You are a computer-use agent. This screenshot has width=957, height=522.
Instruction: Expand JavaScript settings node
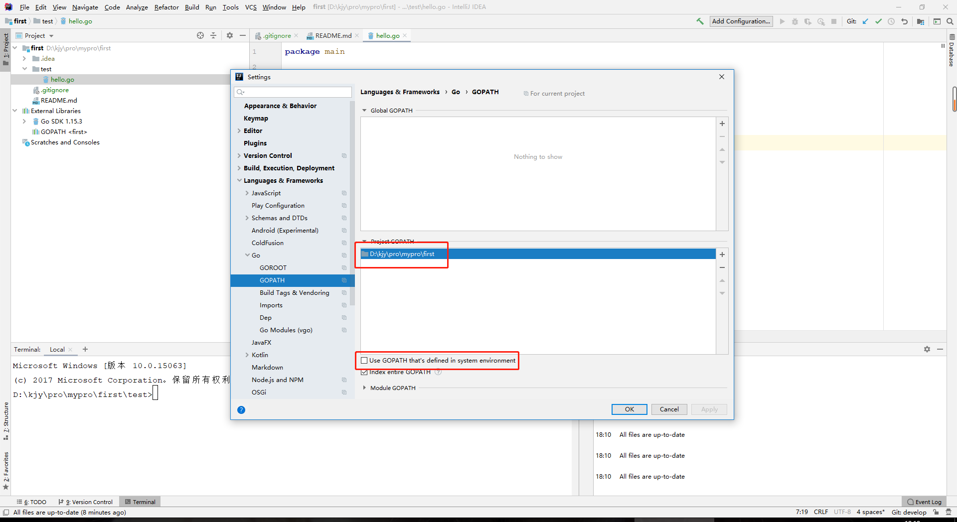click(247, 193)
